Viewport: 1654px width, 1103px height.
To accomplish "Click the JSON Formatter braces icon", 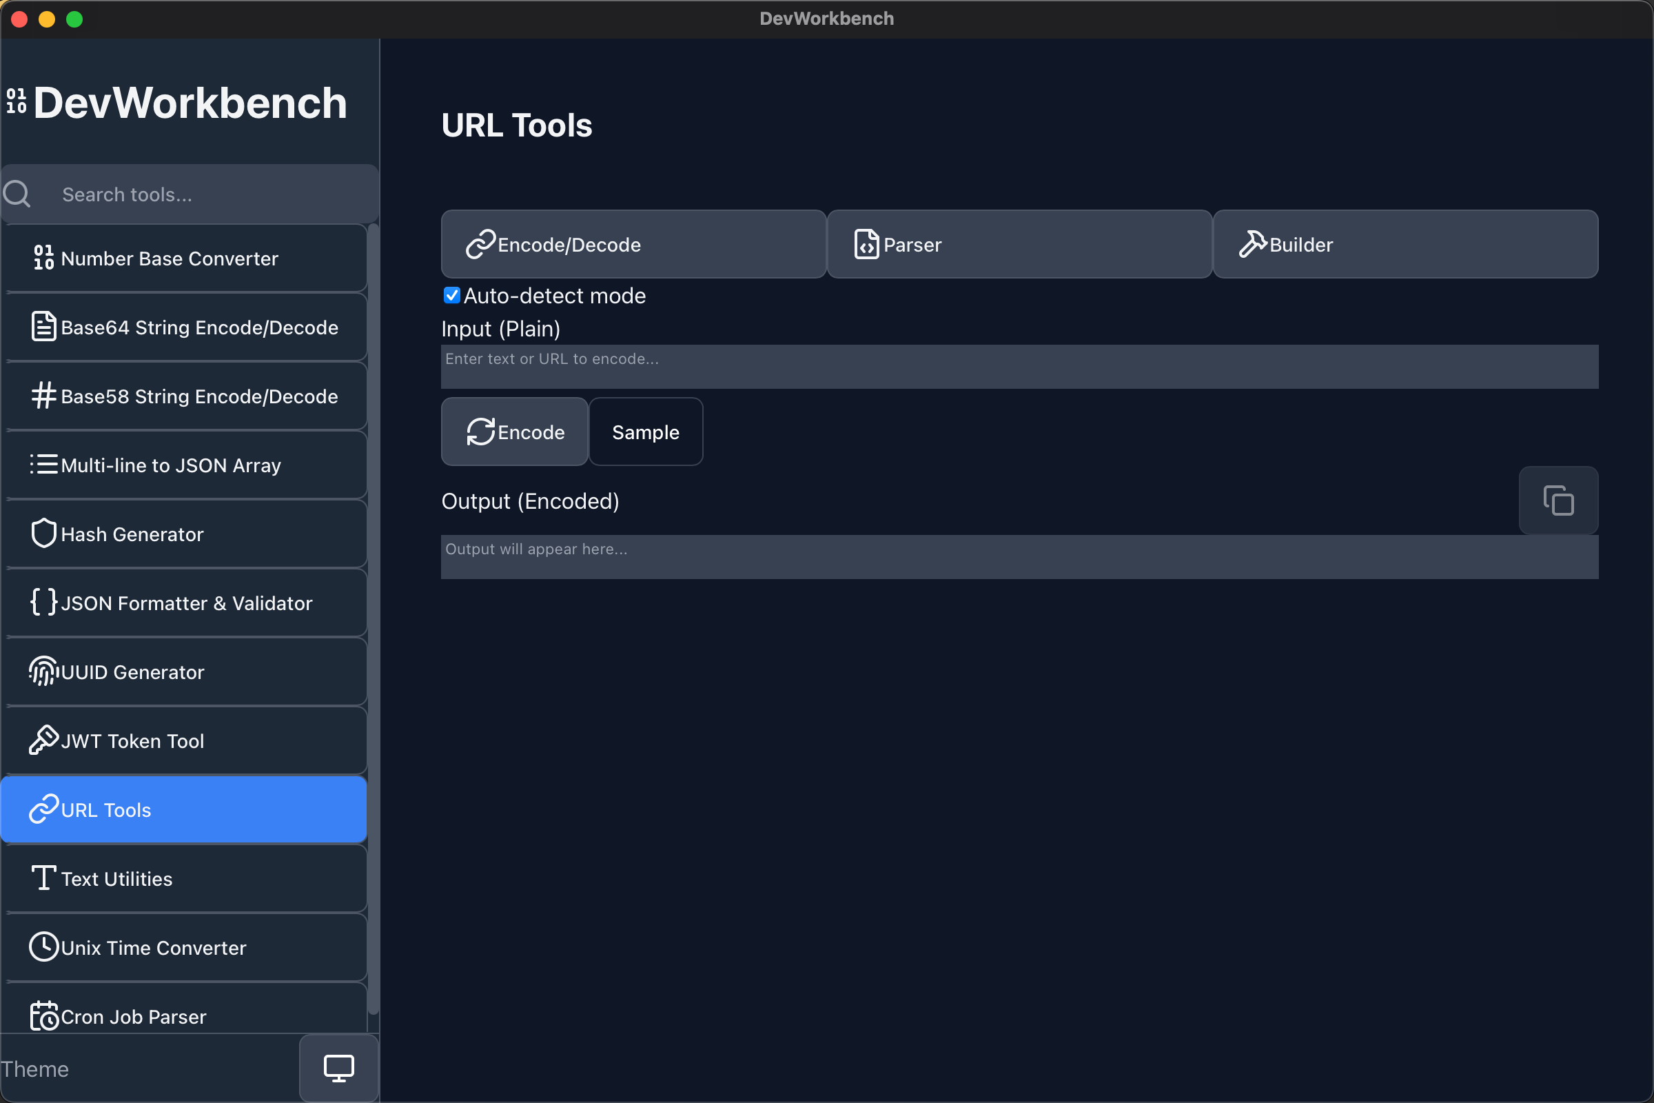I will tap(43, 602).
